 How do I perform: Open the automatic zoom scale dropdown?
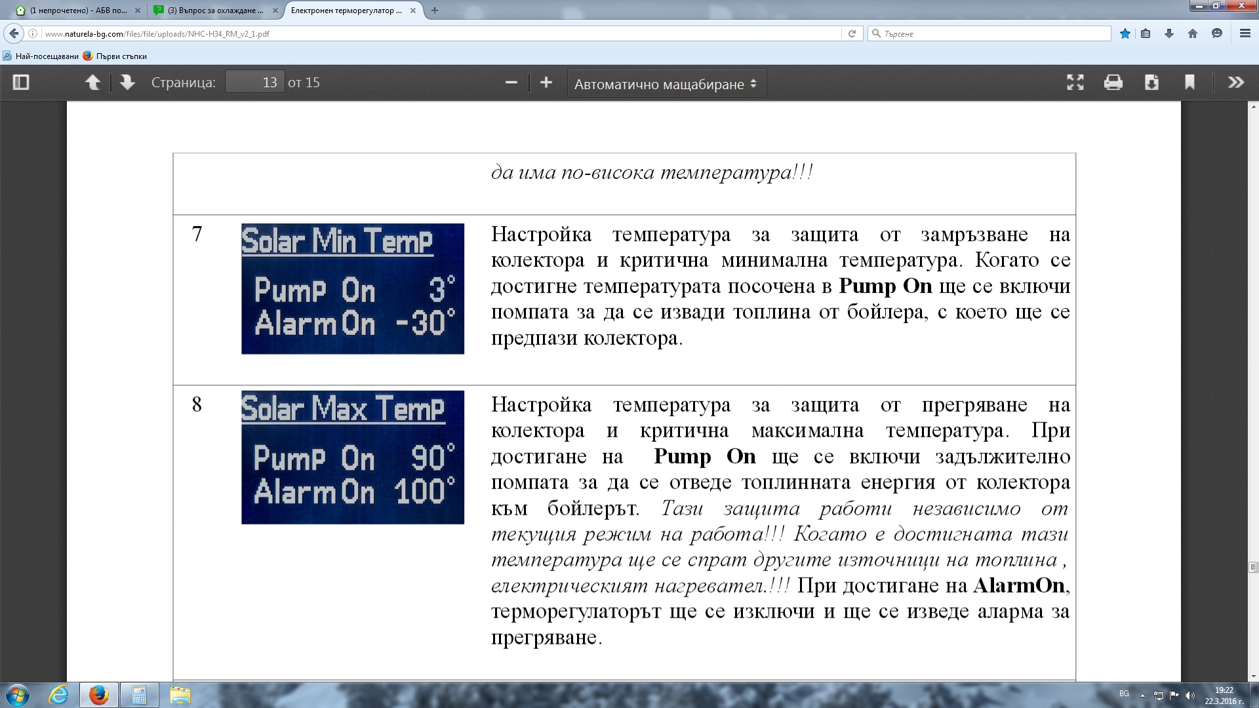(666, 84)
